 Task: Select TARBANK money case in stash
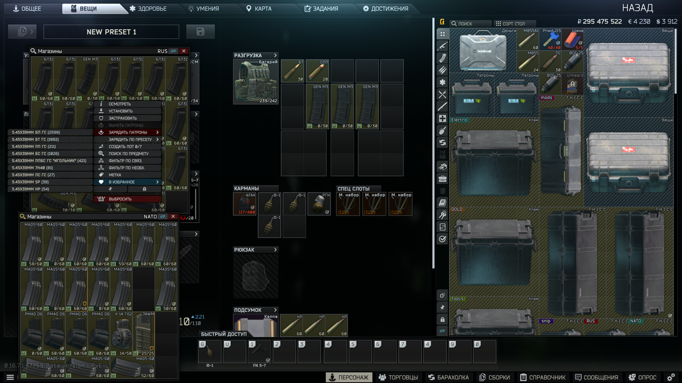click(483, 50)
